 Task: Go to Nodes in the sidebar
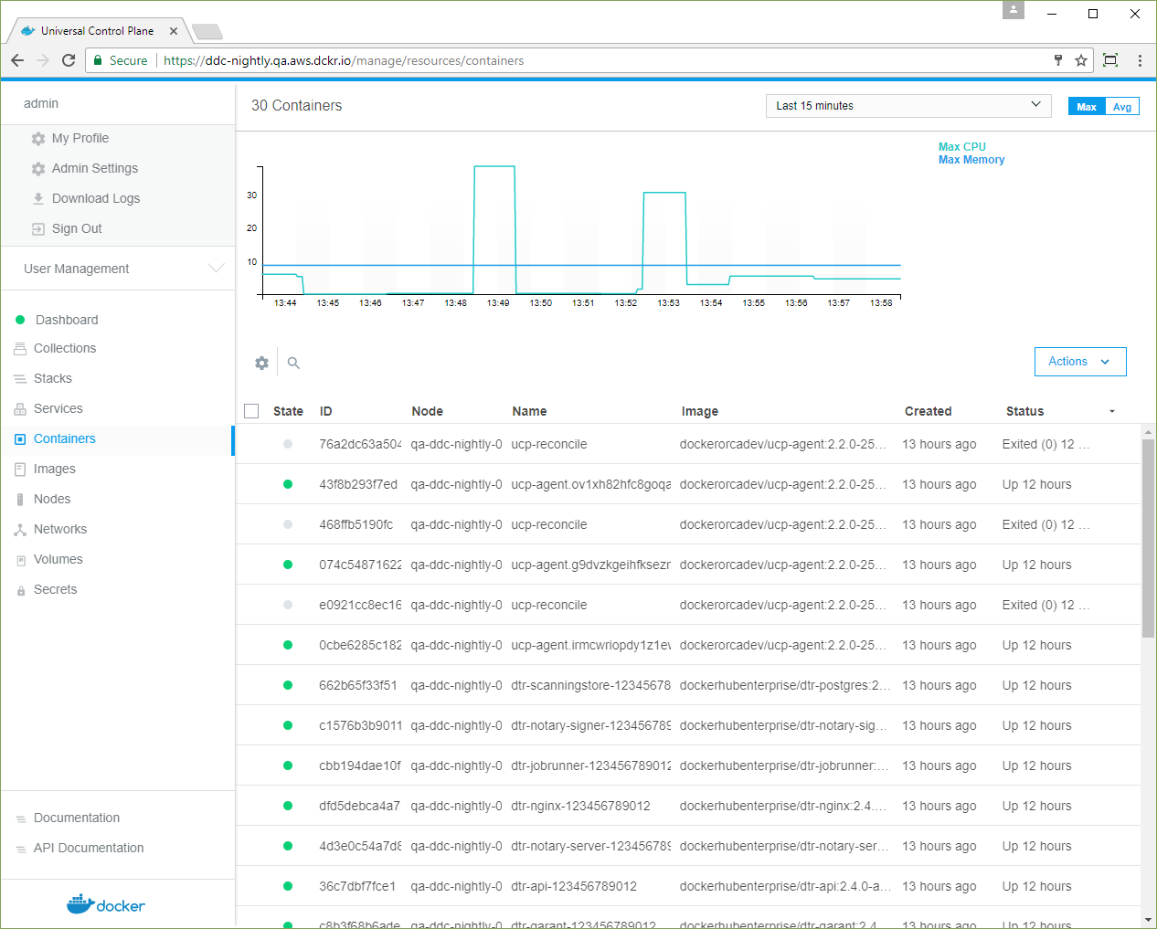pos(52,499)
